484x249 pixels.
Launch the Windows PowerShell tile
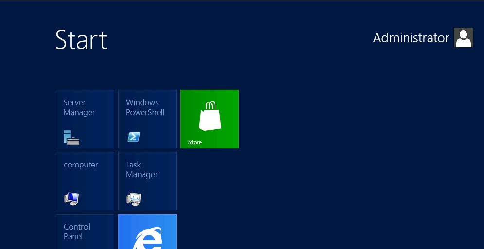click(x=147, y=119)
